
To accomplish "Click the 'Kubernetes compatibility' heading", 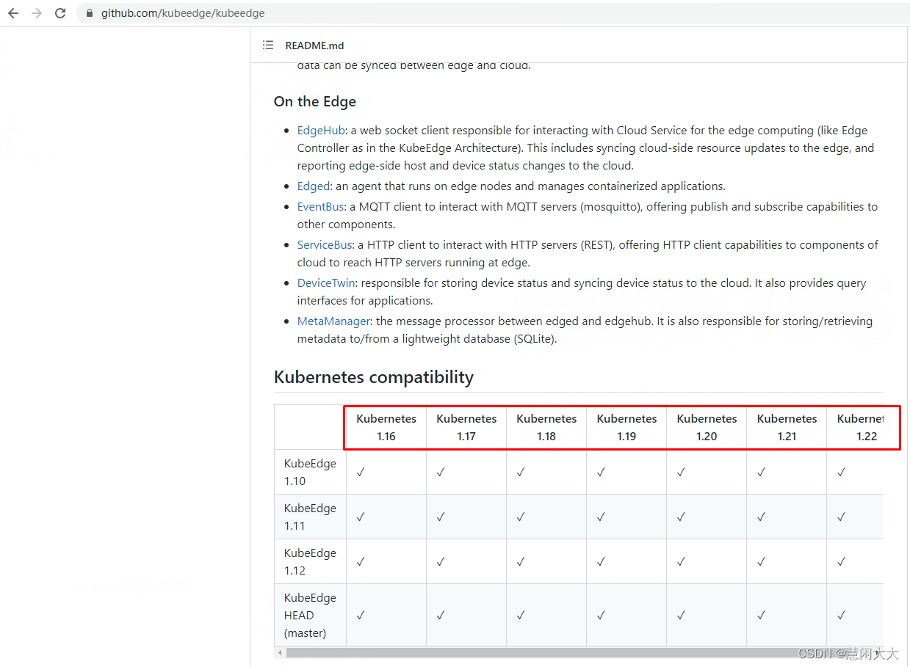I will [374, 377].
